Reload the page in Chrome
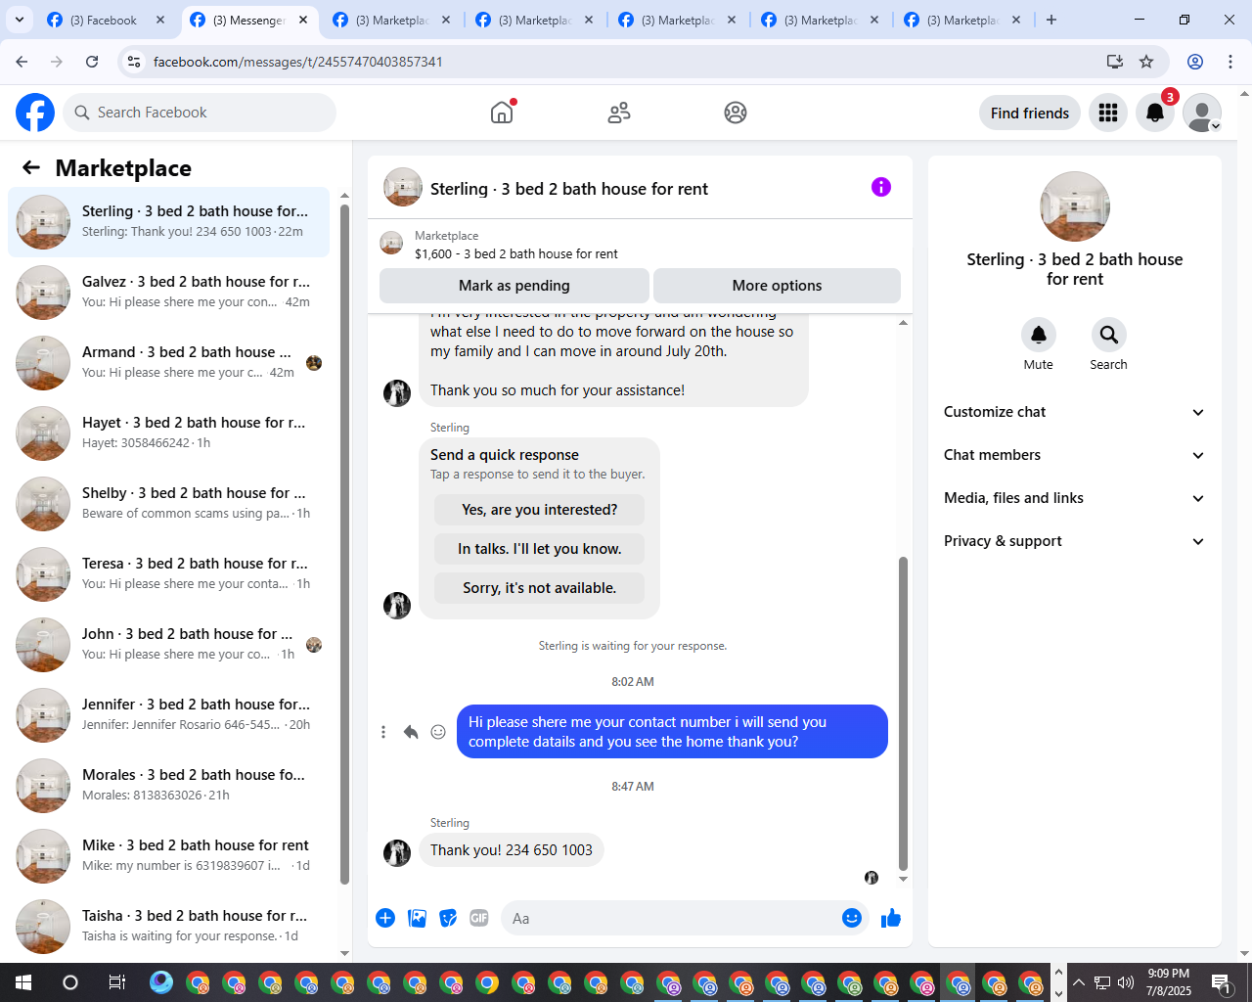 pos(92,62)
